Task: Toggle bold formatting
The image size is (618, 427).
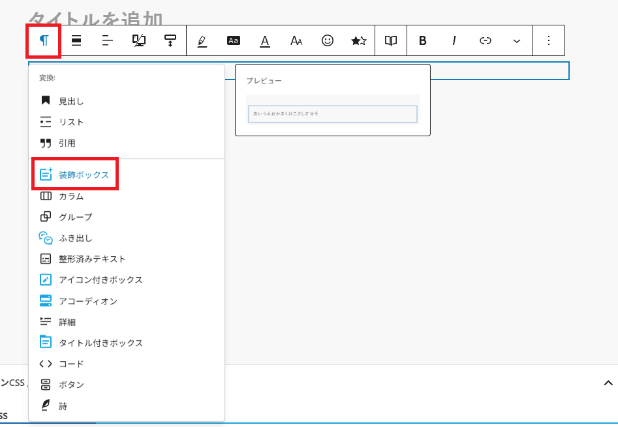Action: [x=423, y=40]
